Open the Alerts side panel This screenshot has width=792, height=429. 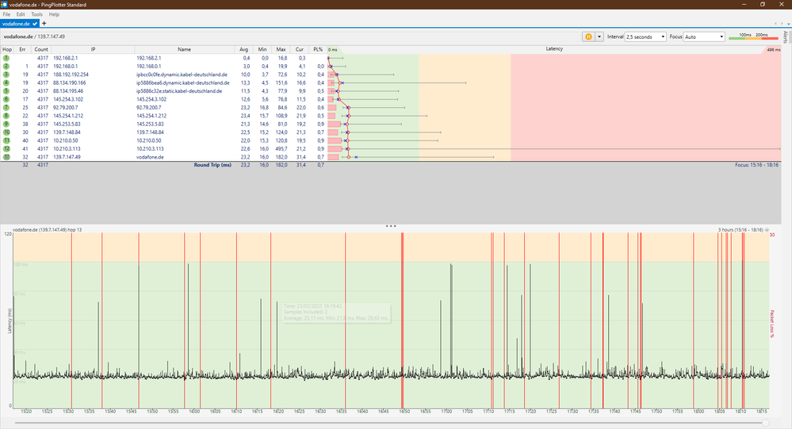click(786, 37)
